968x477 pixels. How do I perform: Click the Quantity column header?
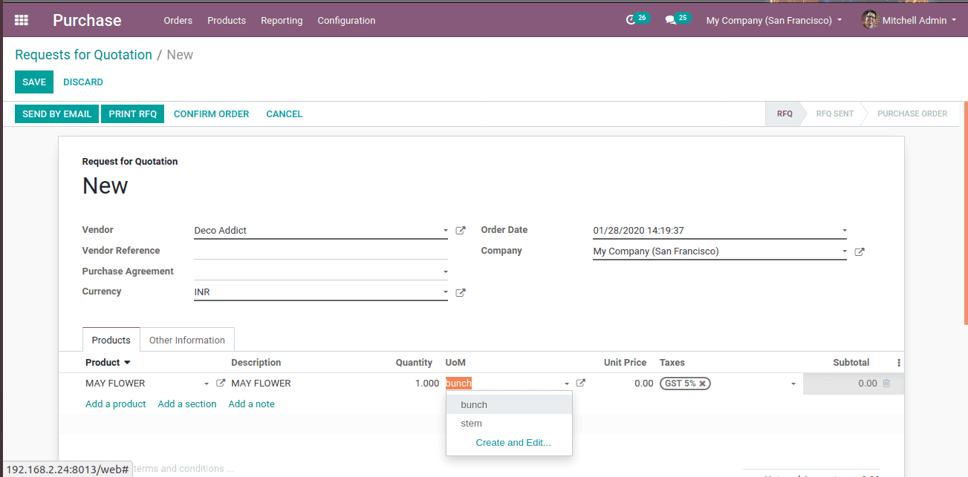click(414, 363)
